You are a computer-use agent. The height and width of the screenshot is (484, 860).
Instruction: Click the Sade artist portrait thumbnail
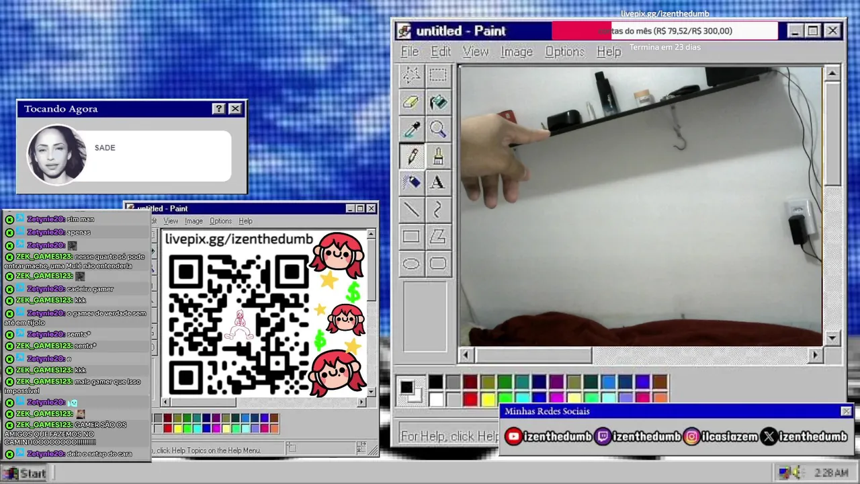56,156
